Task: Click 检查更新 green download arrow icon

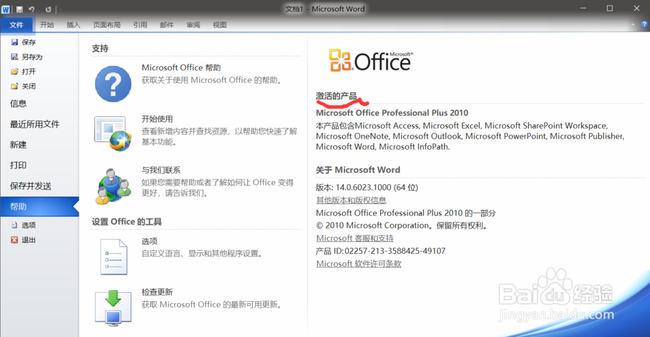Action: point(113,308)
